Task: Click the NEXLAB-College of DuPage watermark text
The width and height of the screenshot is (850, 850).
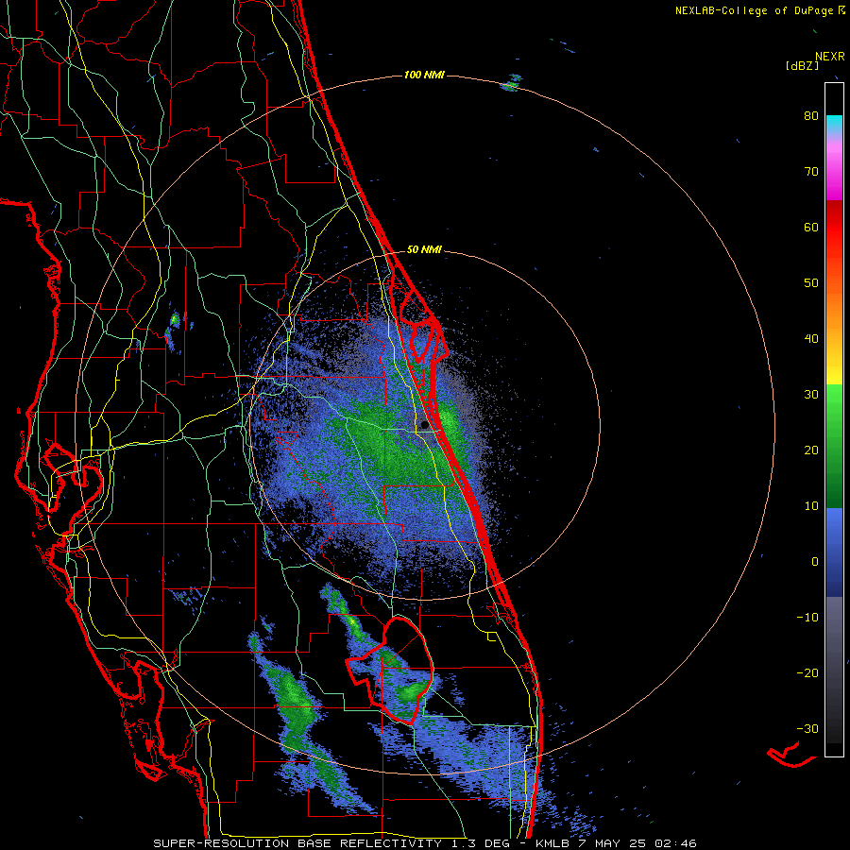Action: point(759,10)
